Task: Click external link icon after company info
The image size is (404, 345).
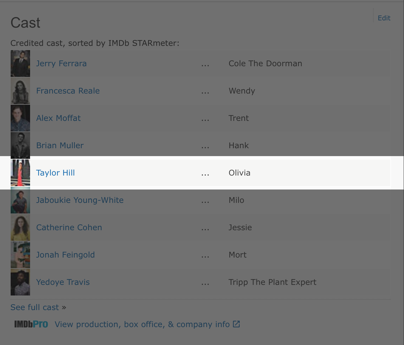Action: point(236,324)
